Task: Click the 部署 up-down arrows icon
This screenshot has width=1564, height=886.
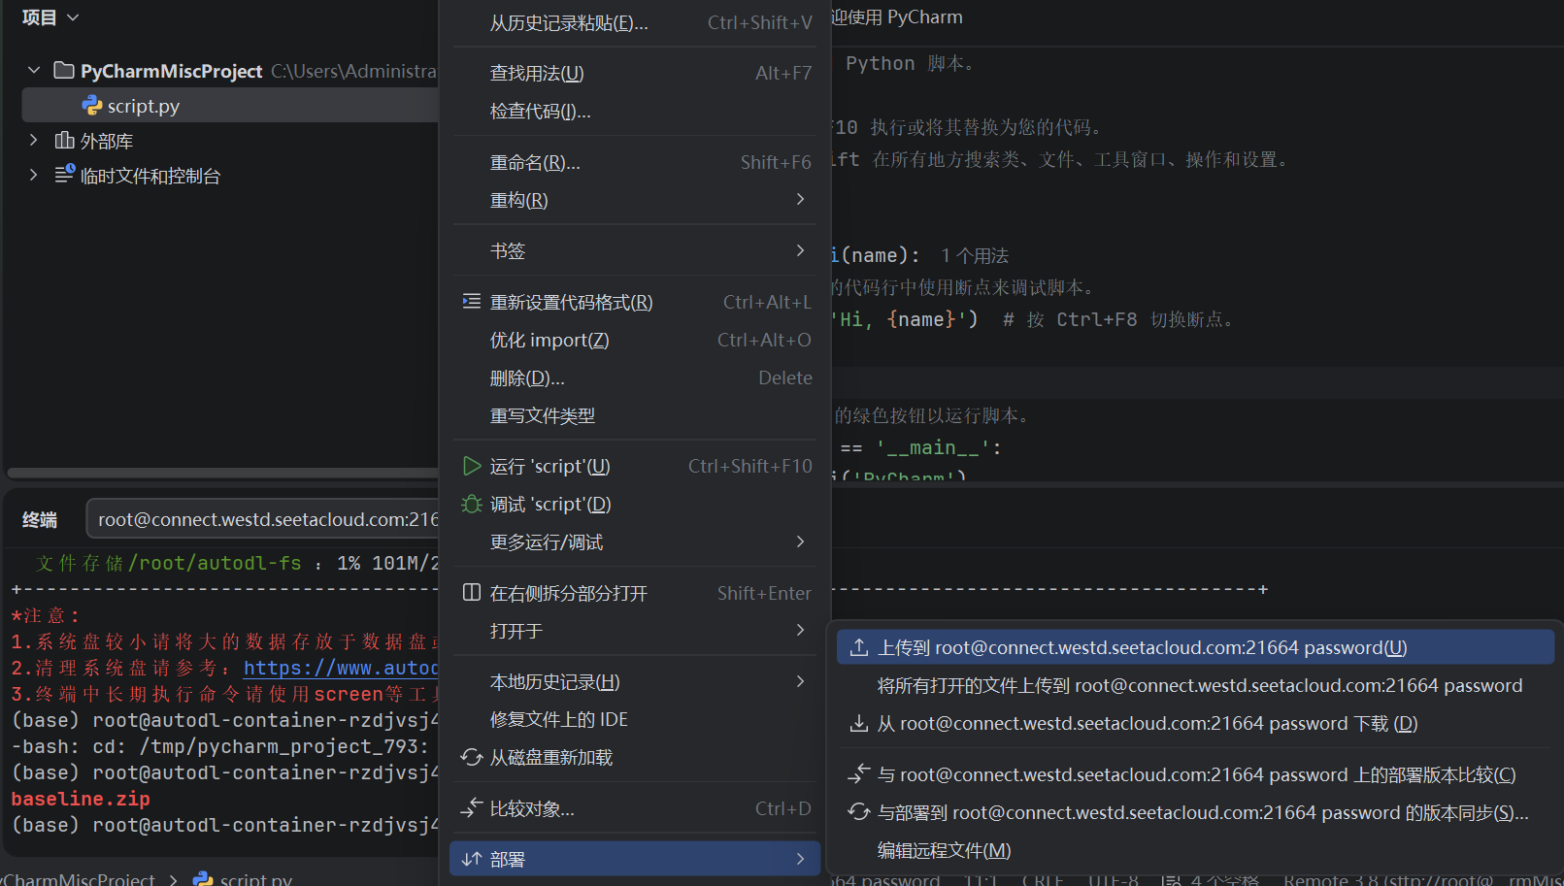Action: [472, 859]
